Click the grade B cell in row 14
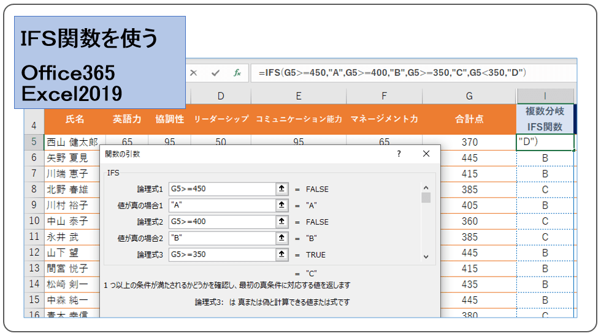The width and height of the screenshot is (601, 336). (545, 284)
